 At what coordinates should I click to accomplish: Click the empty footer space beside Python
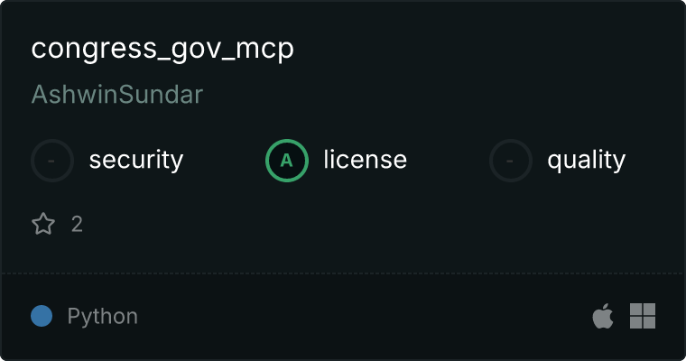[x=363, y=316]
